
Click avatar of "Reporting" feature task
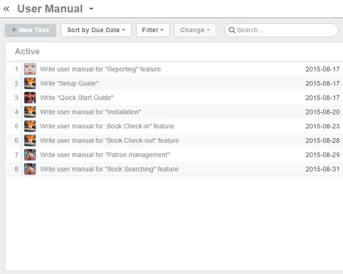[30, 69]
